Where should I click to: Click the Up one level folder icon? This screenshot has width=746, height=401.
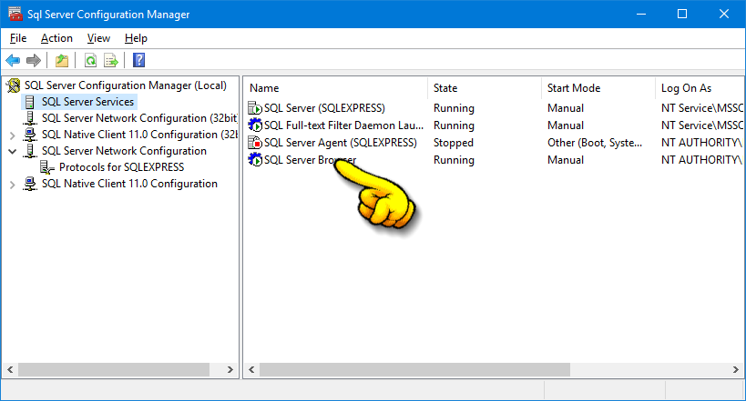(62, 60)
